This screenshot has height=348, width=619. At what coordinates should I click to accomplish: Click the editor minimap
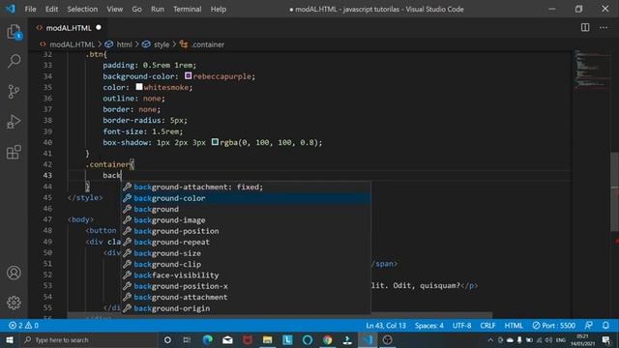point(591,69)
